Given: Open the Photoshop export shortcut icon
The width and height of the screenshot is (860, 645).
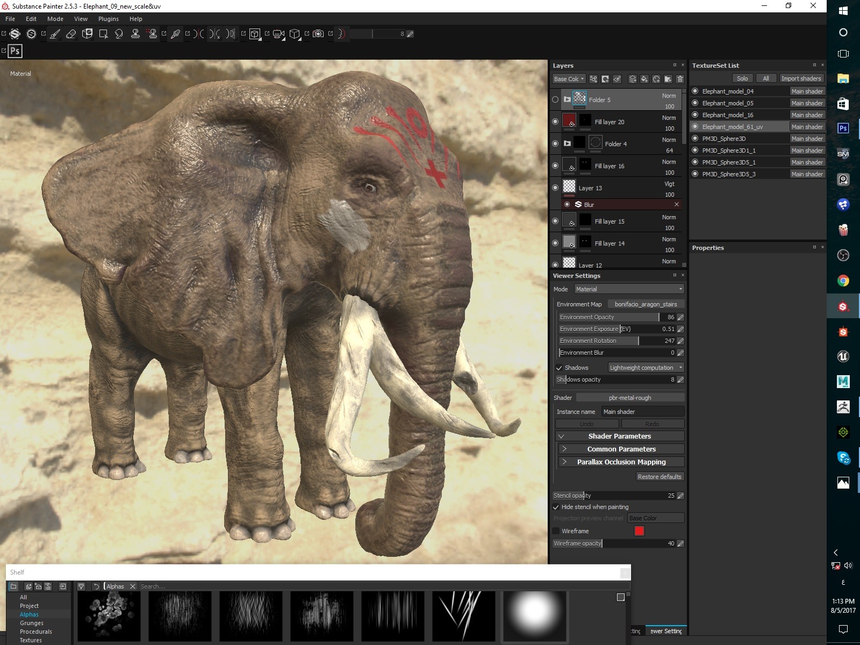Looking at the screenshot, I should coord(15,51).
